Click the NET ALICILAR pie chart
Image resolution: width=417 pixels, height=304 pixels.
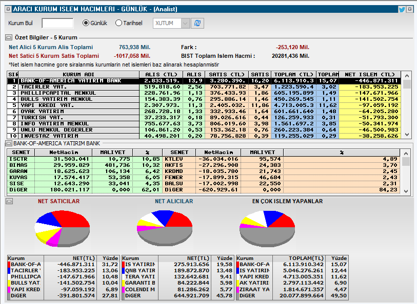pyautogui.click(x=165, y=228)
